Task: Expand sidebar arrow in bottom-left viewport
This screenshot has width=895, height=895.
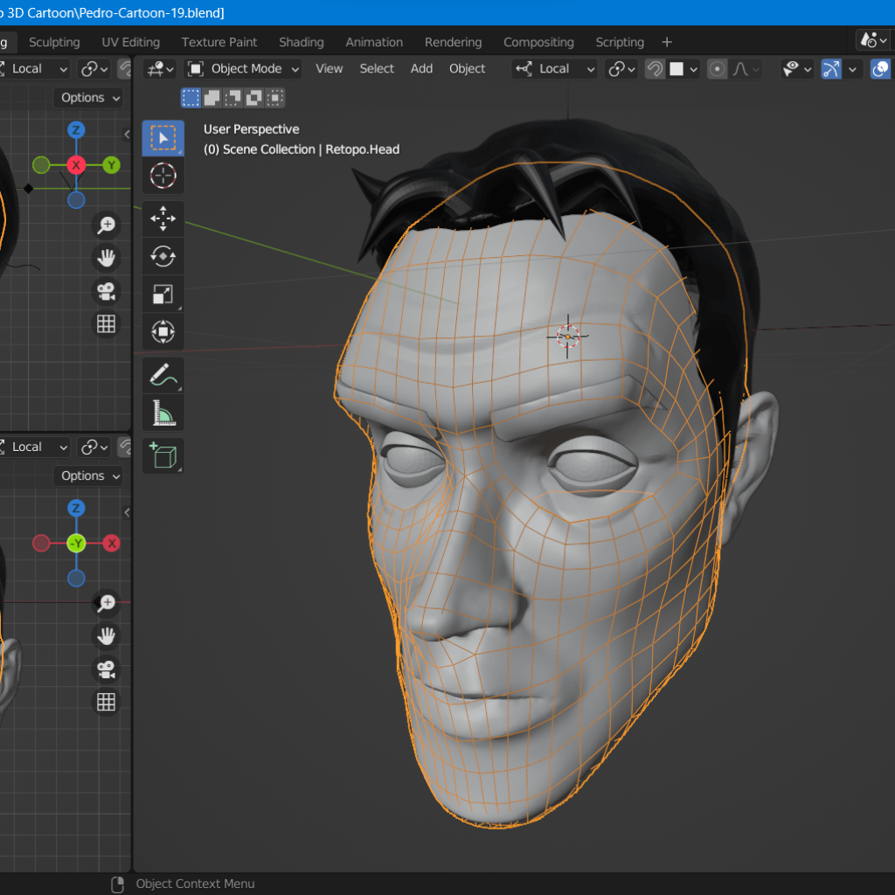Action: click(127, 512)
